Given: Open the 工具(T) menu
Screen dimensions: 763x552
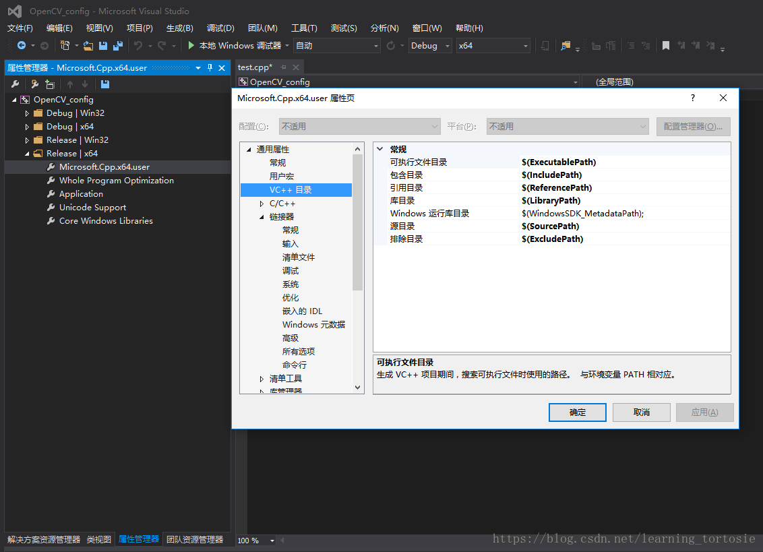Looking at the screenshot, I should (x=304, y=28).
